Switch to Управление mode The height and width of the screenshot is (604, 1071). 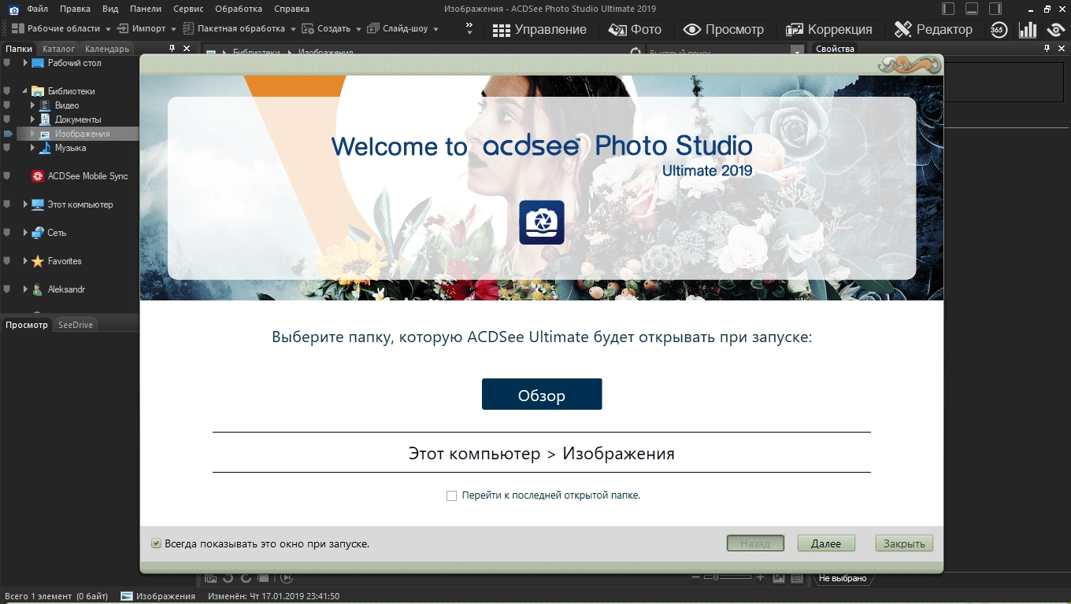(x=539, y=29)
